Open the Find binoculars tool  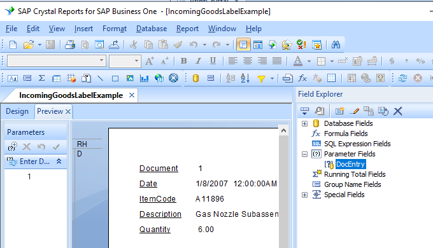pos(336,45)
